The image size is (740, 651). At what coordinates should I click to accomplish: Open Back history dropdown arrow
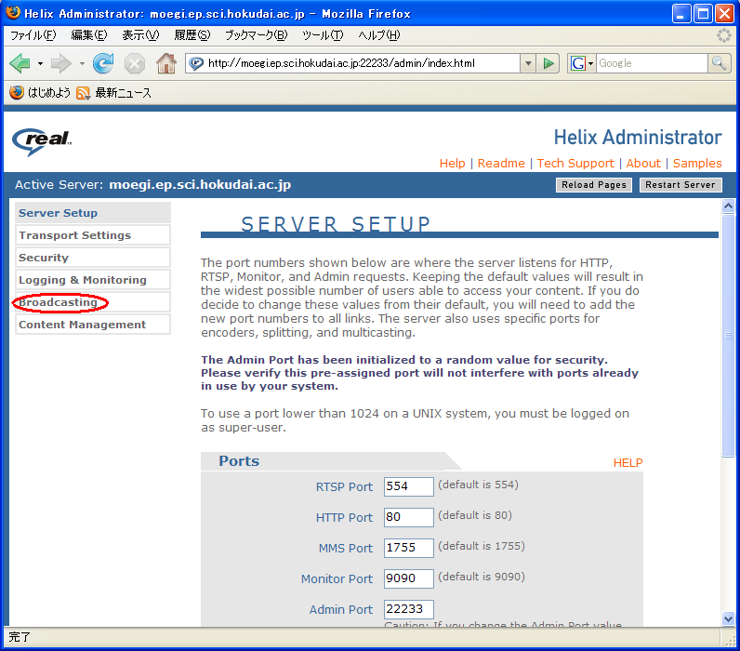(40, 63)
